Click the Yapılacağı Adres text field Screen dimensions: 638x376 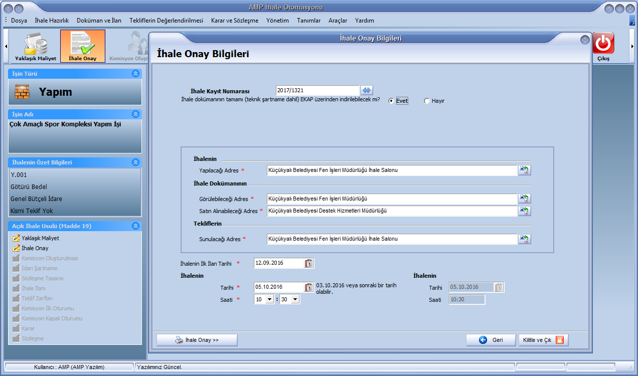(391, 170)
